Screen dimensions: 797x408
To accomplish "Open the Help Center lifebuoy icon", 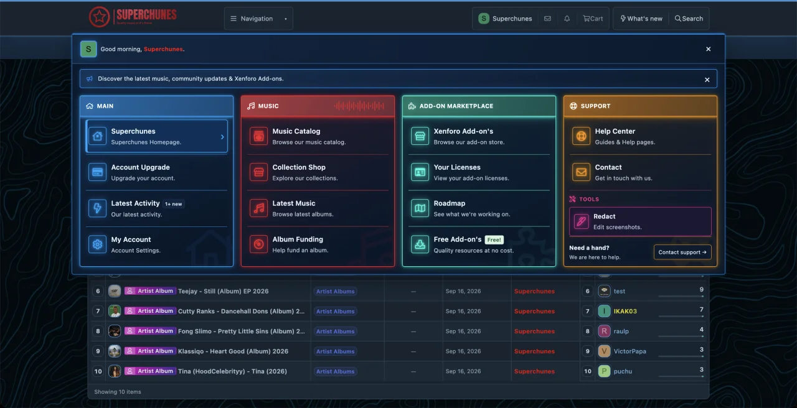I will click(x=581, y=136).
